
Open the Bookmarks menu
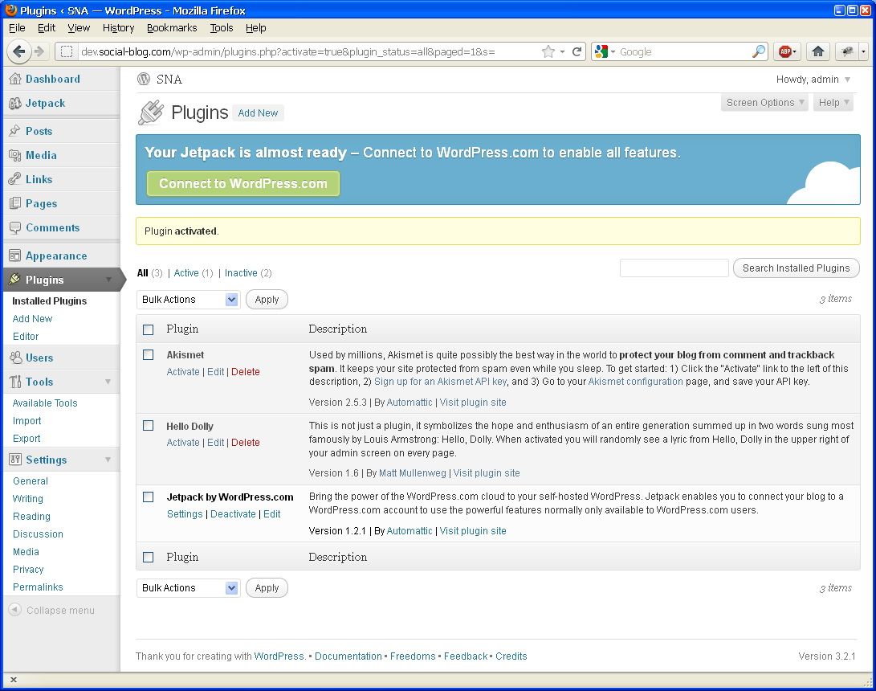[172, 28]
